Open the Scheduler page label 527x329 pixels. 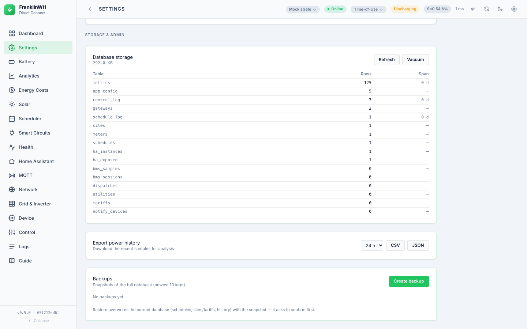[x=30, y=119]
